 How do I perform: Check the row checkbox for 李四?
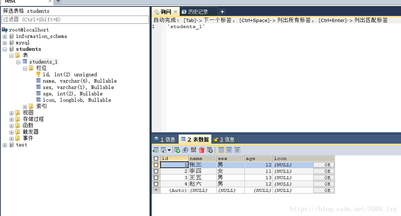(x=156, y=172)
